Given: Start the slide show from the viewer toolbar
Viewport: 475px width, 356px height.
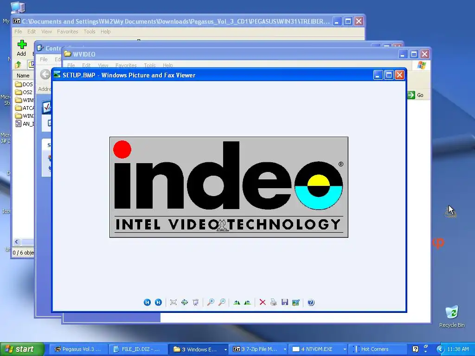Looking at the screenshot, I should click(196, 302).
